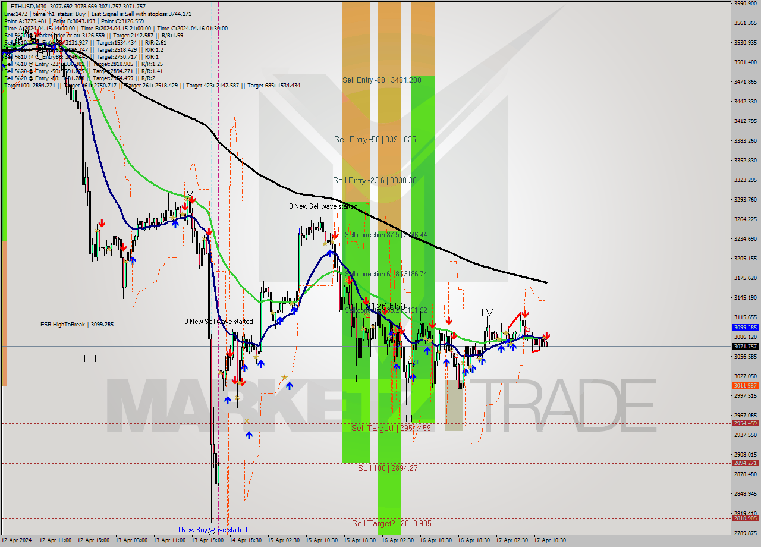
Task: Click the '16 Apr 02:30' time axis label
Action: tap(397, 540)
